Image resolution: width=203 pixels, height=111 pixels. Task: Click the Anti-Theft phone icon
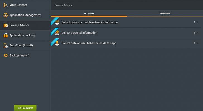[6, 45]
